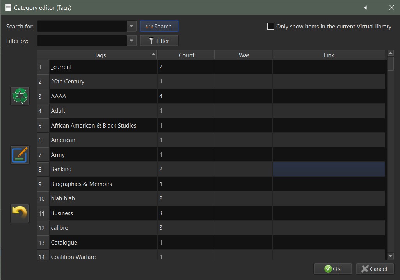This screenshot has width=400, height=280.
Task: Click the Category editor window icon
Action: click(x=9, y=7)
